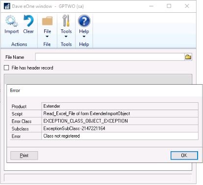This screenshot has height=185, width=203.
Task: Click the 'Script' row label
Action: coord(17,114)
